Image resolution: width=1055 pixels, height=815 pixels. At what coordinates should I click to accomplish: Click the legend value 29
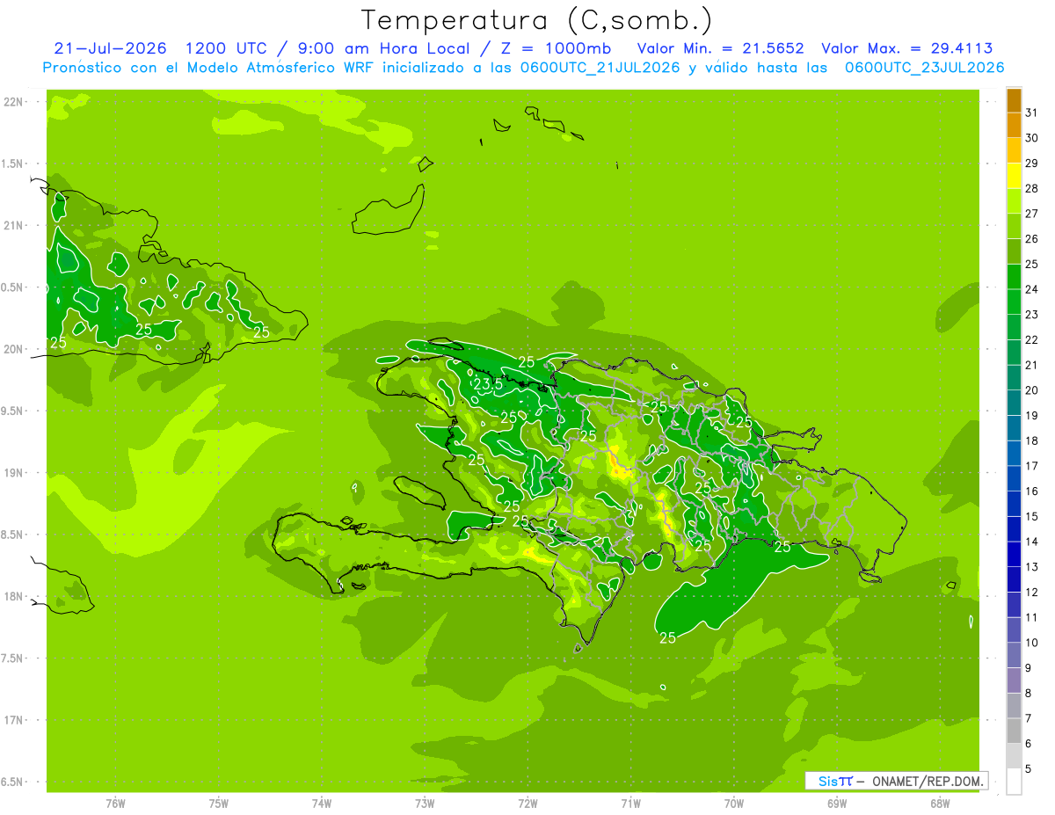pyautogui.click(x=1031, y=163)
